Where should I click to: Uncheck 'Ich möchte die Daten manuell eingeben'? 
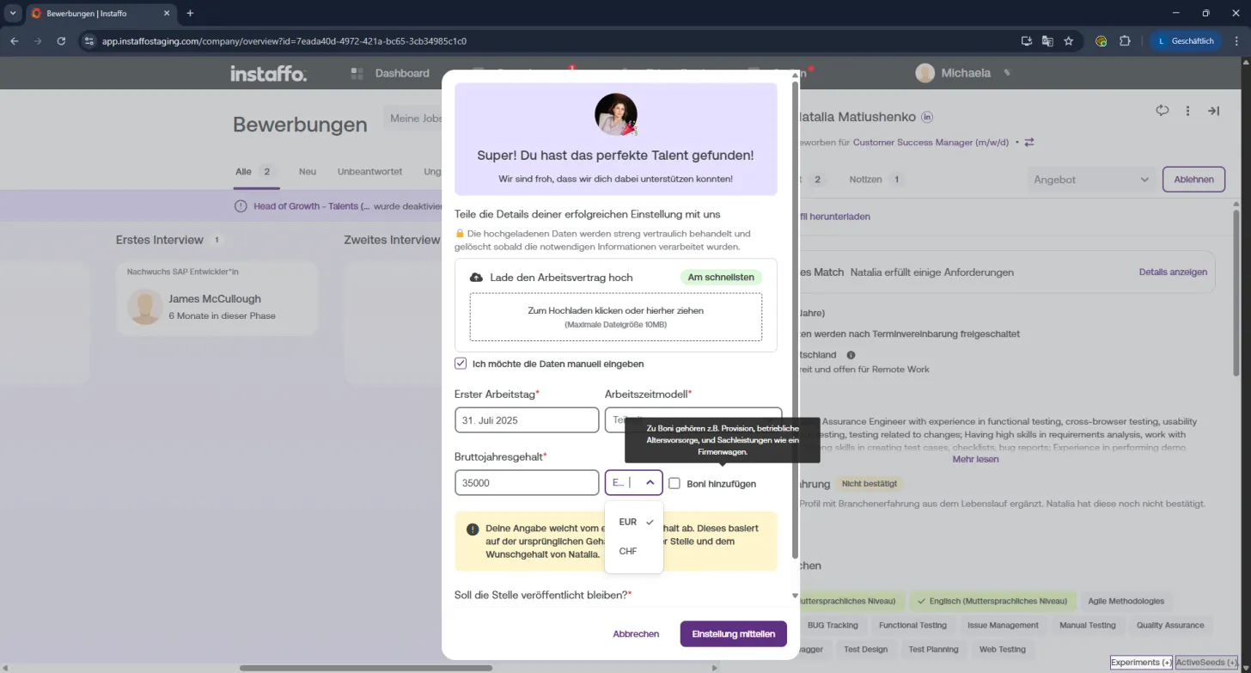461,364
